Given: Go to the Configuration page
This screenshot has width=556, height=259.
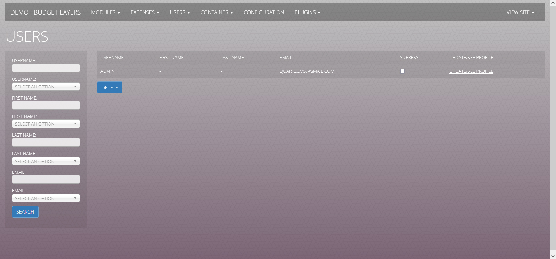Looking at the screenshot, I should [x=263, y=12].
